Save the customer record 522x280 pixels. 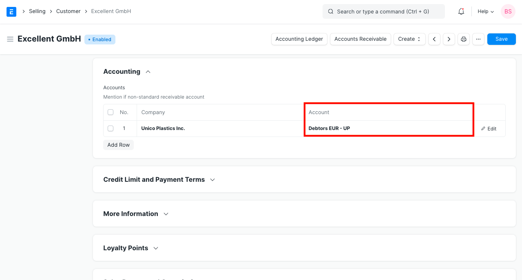tap(501, 39)
